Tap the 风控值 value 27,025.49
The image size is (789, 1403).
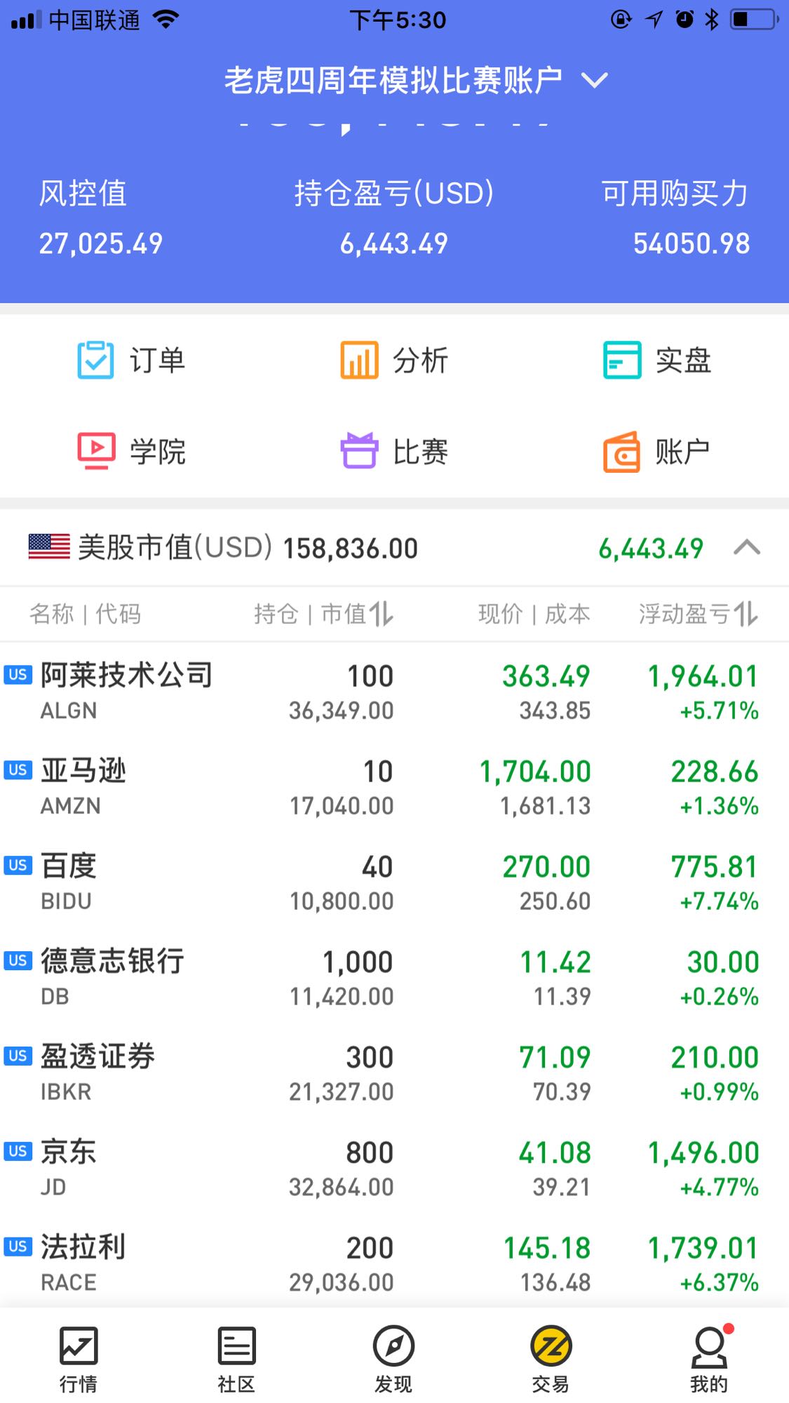coord(101,244)
